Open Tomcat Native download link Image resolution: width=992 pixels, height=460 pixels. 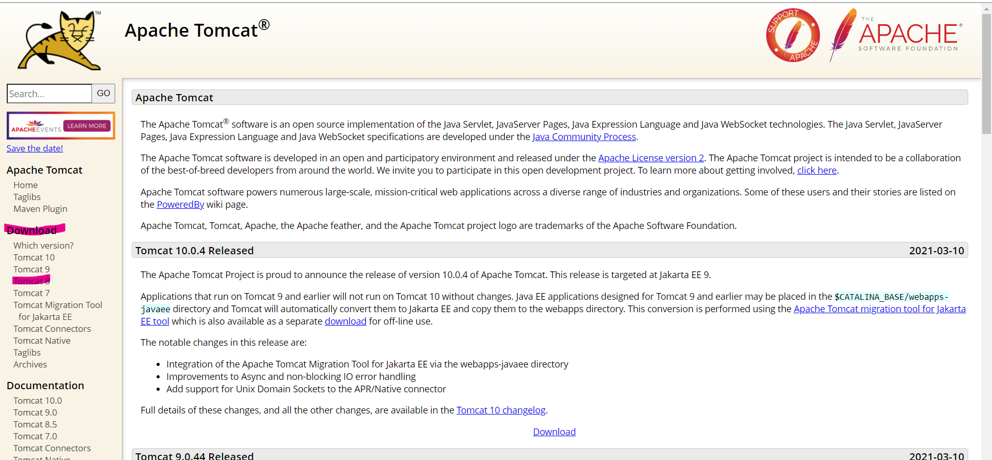(42, 341)
